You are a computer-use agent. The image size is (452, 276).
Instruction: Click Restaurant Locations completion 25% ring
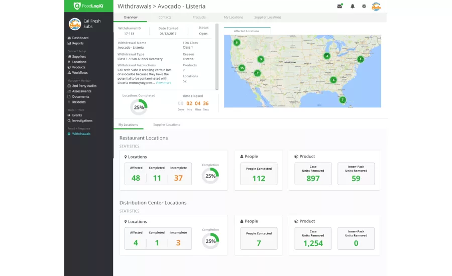pyautogui.click(x=210, y=176)
